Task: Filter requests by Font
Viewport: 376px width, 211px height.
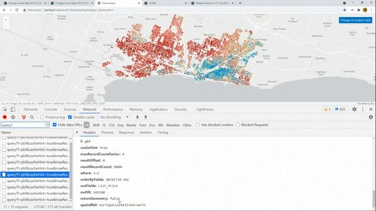Action: pyautogui.click(x=142, y=125)
